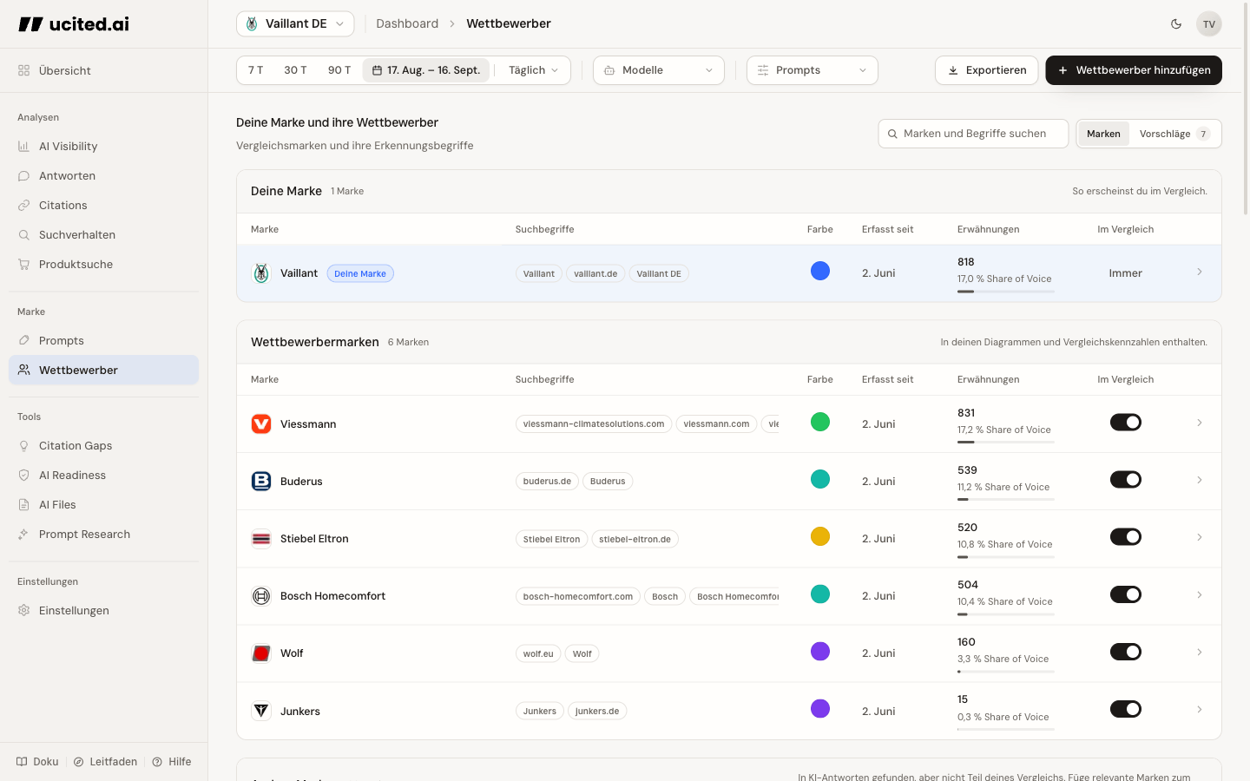Click the Vaillant logo in Deine Marke row
The image size is (1250, 781).
[x=261, y=272]
